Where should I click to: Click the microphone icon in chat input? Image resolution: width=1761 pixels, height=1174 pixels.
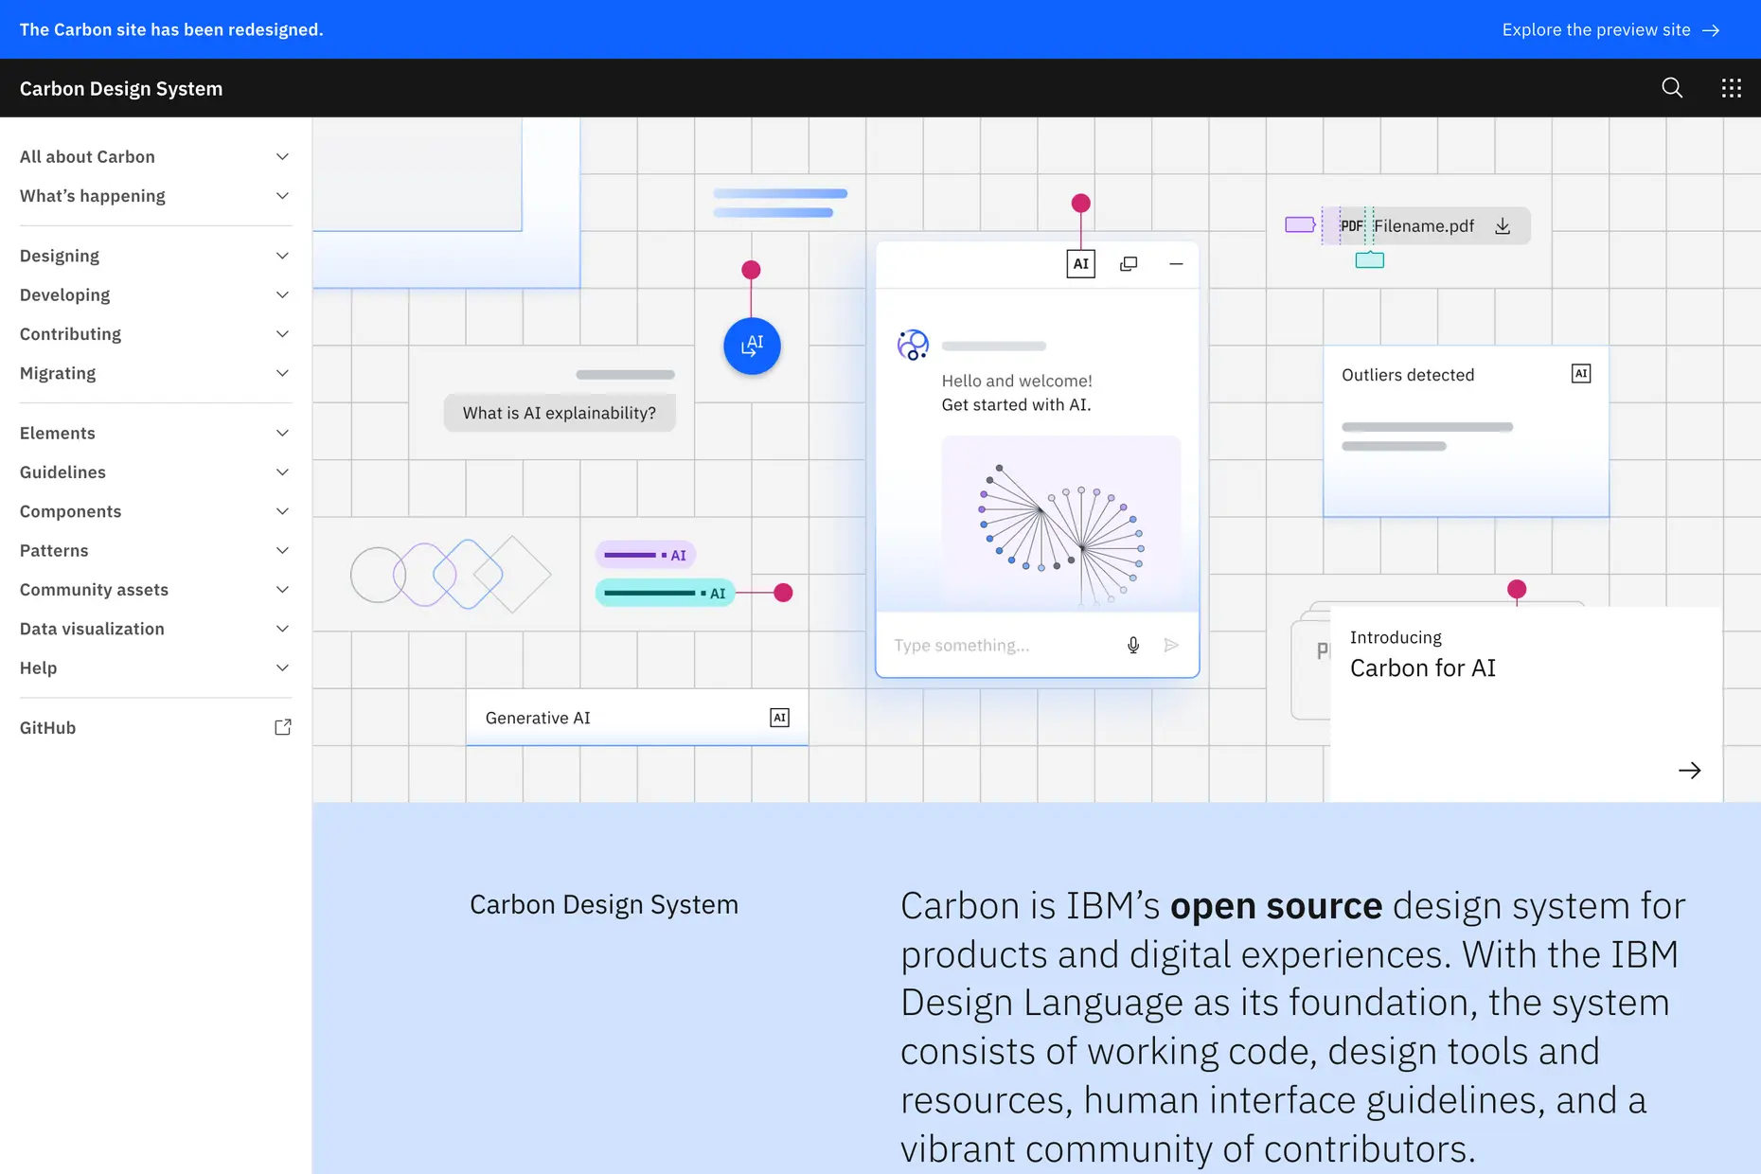(x=1133, y=646)
